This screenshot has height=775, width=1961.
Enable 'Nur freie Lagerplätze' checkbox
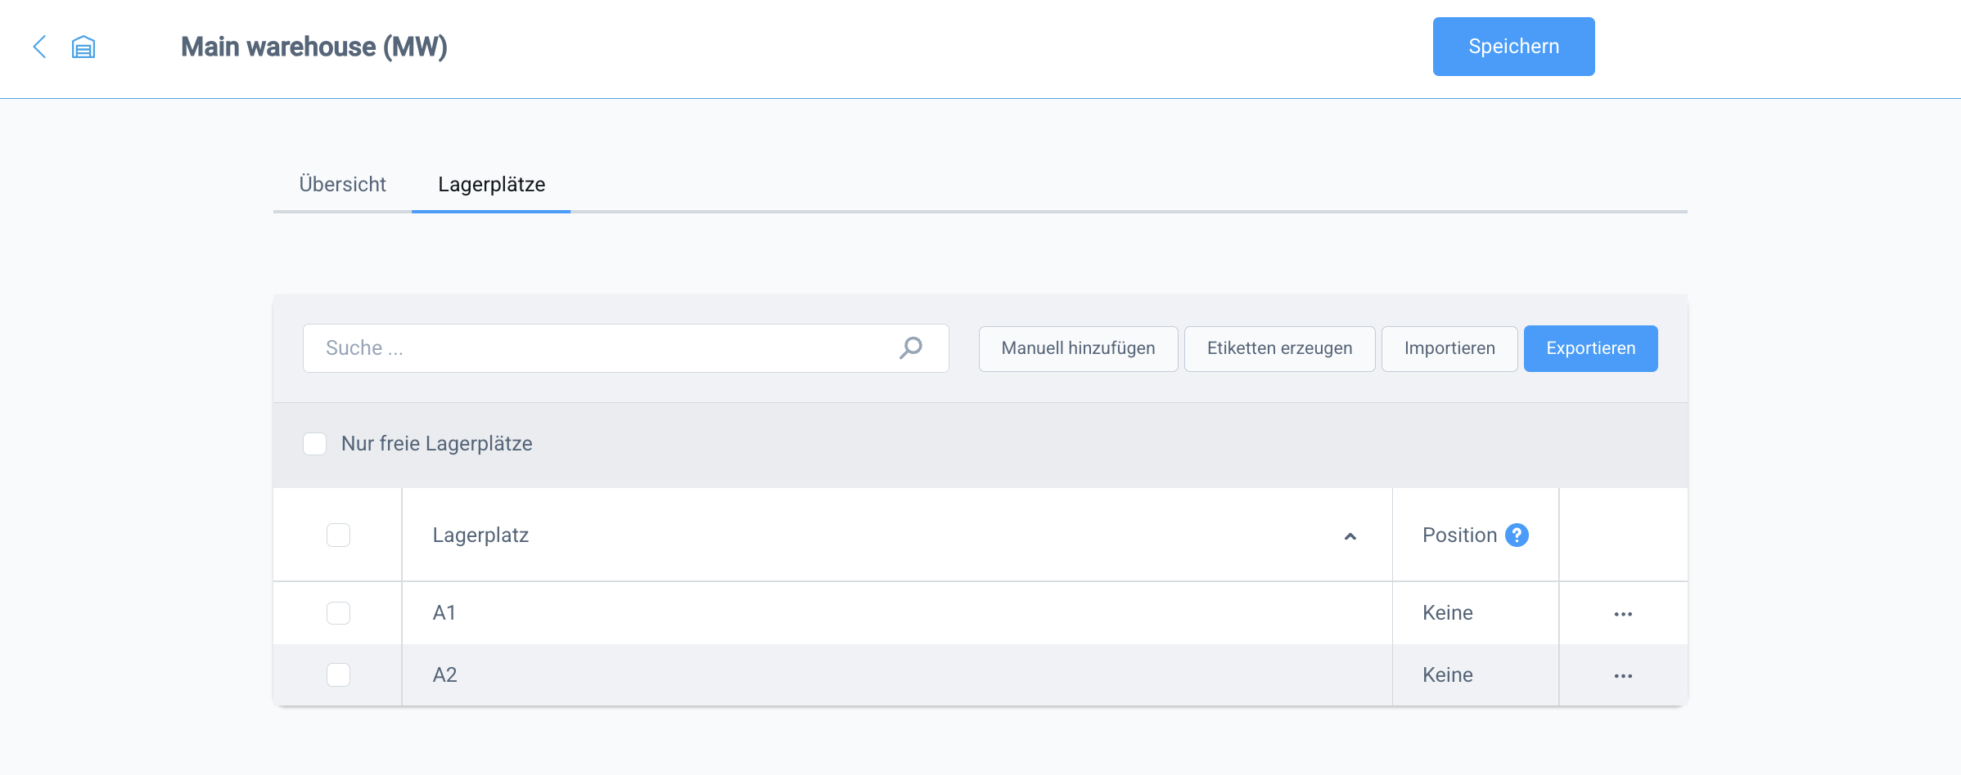pyautogui.click(x=315, y=444)
